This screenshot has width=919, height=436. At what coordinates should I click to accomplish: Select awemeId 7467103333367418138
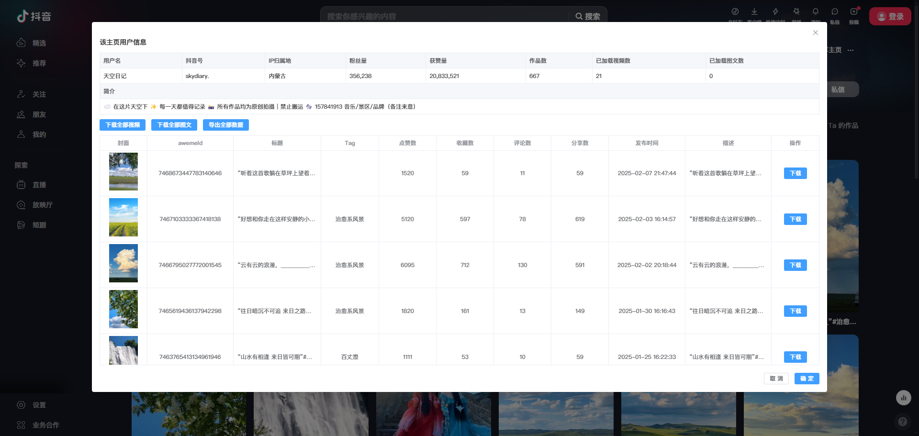(190, 219)
